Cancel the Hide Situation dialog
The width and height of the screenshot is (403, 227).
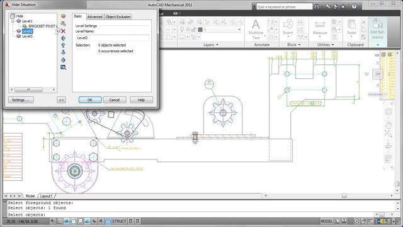pos(115,100)
